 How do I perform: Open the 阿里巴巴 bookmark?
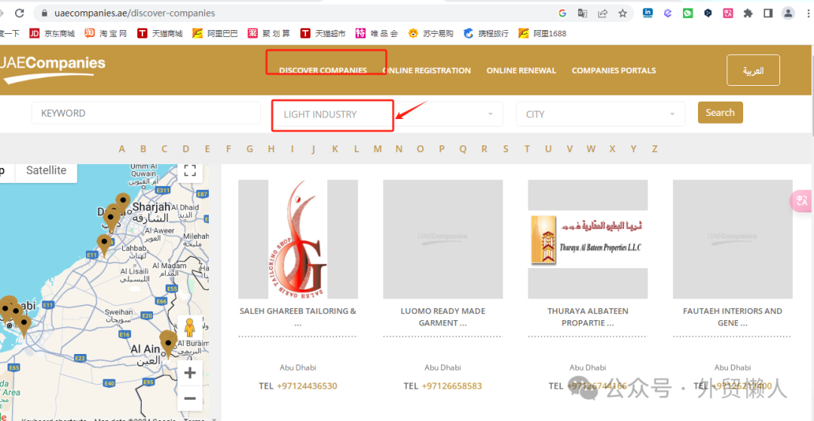(x=215, y=34)
